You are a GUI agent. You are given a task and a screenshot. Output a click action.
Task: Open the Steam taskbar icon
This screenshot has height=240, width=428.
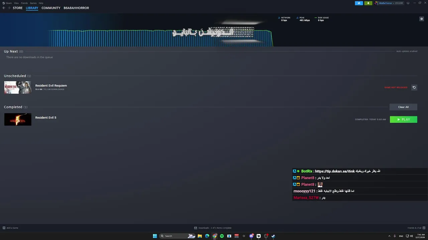pyautogui.click(x=273, y=236)
